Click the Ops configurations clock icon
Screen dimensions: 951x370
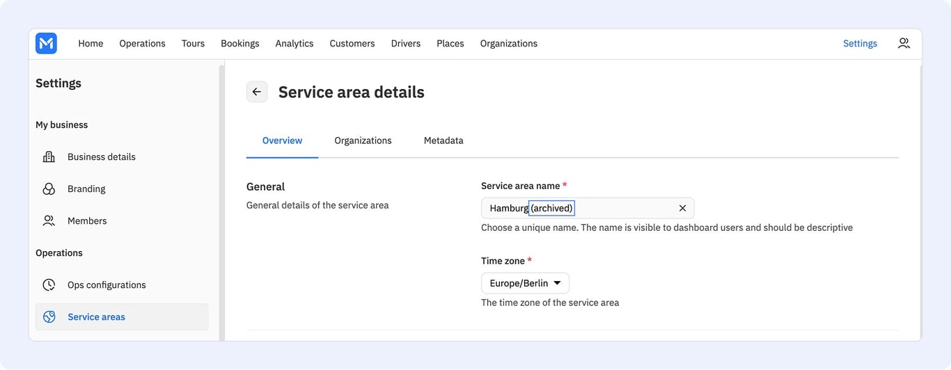(x=49, y=285)
